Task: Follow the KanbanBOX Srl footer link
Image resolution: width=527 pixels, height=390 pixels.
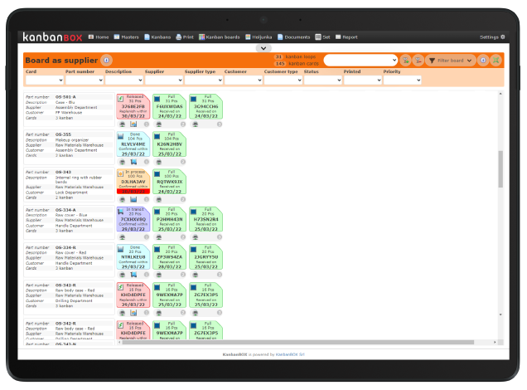Action: click(x=290, y=354)
